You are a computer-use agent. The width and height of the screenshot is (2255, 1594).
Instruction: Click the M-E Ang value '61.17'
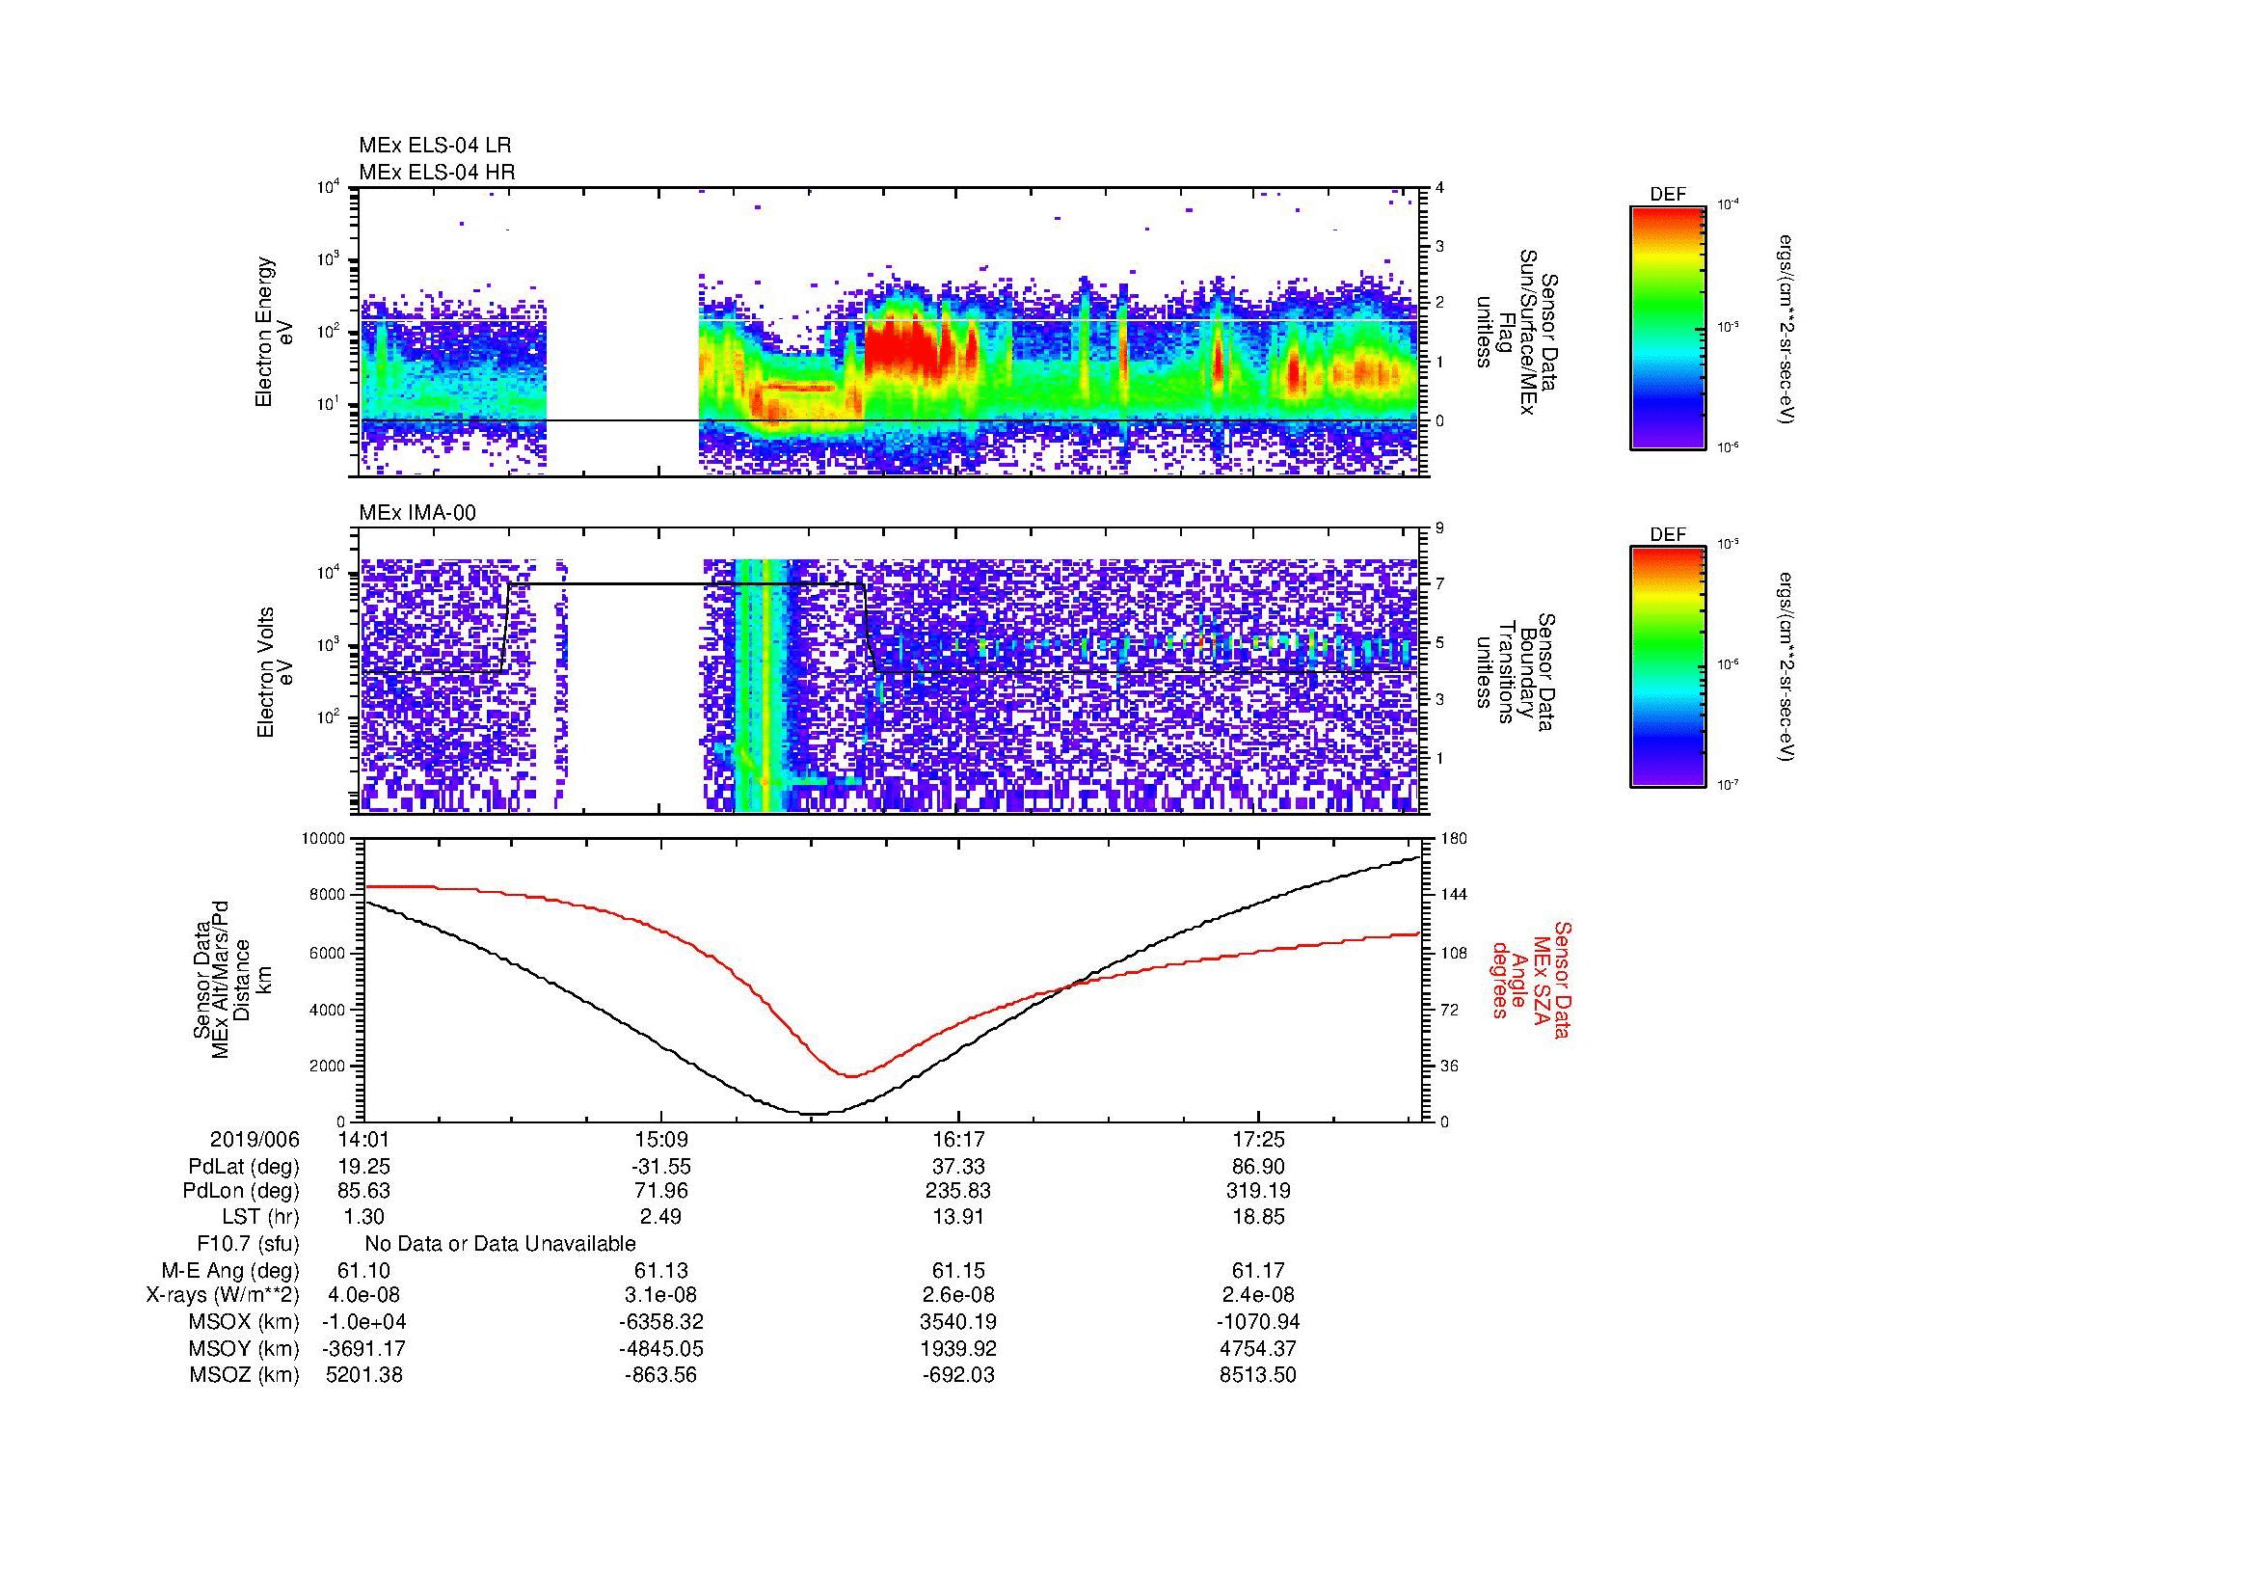point(1258,1271)
